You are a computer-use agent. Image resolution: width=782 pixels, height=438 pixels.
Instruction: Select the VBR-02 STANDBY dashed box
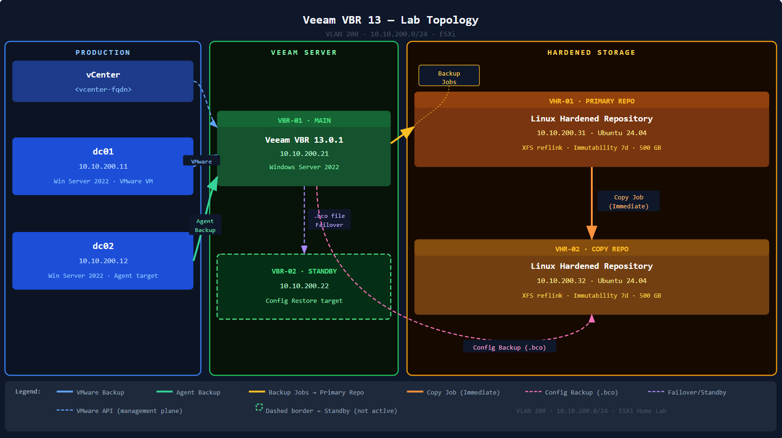[304, 287]
